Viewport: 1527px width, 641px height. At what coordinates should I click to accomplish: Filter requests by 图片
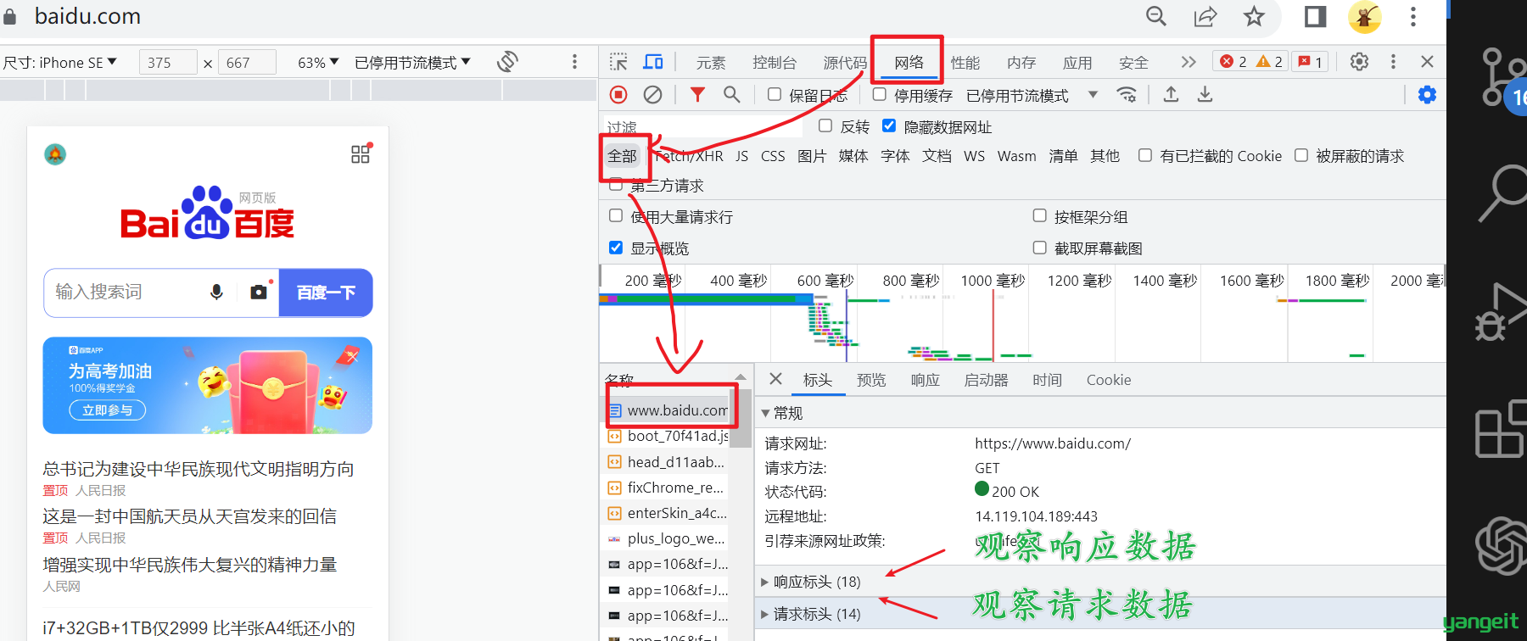click(812, 156)
